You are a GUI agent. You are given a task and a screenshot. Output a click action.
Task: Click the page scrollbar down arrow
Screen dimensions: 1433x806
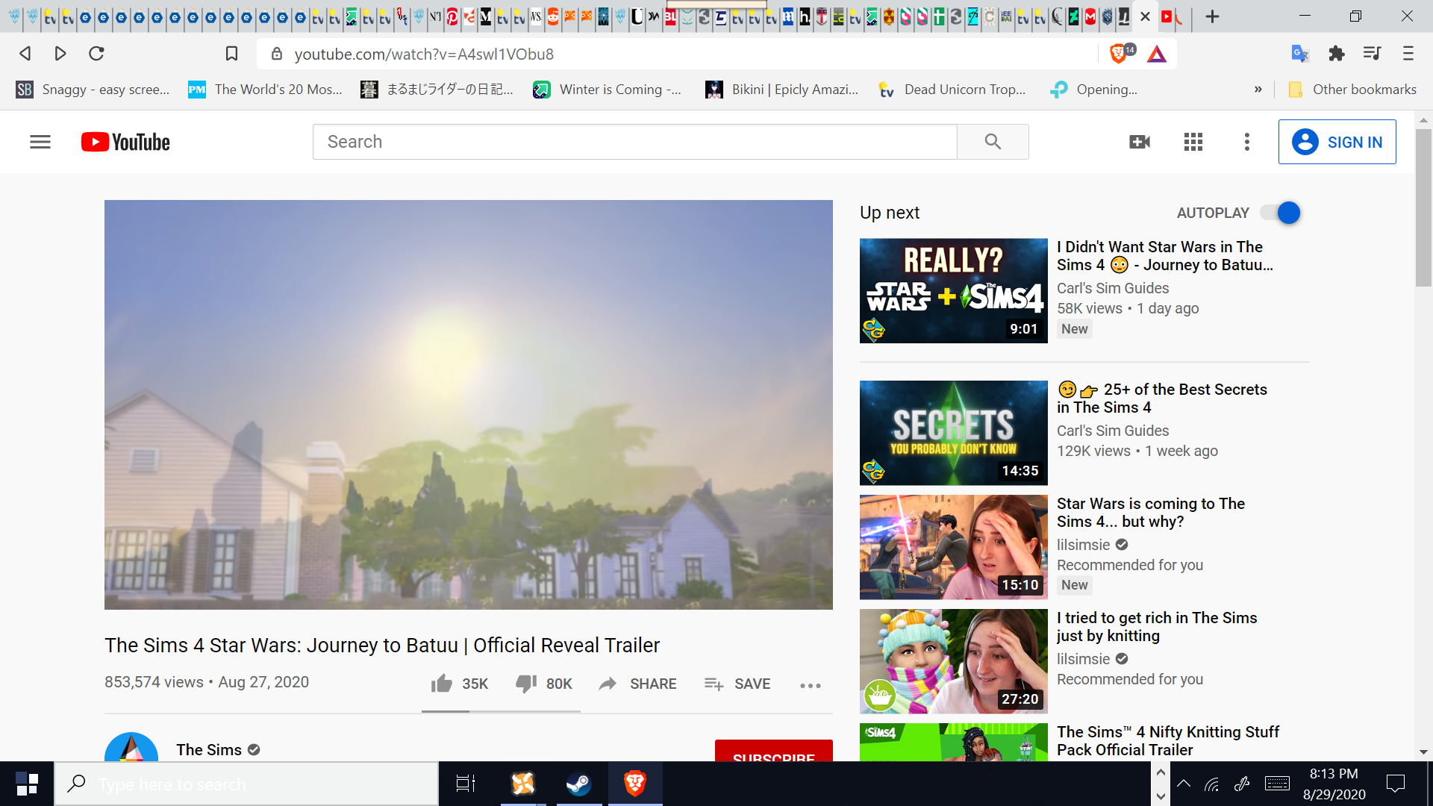coord(1423,752)
